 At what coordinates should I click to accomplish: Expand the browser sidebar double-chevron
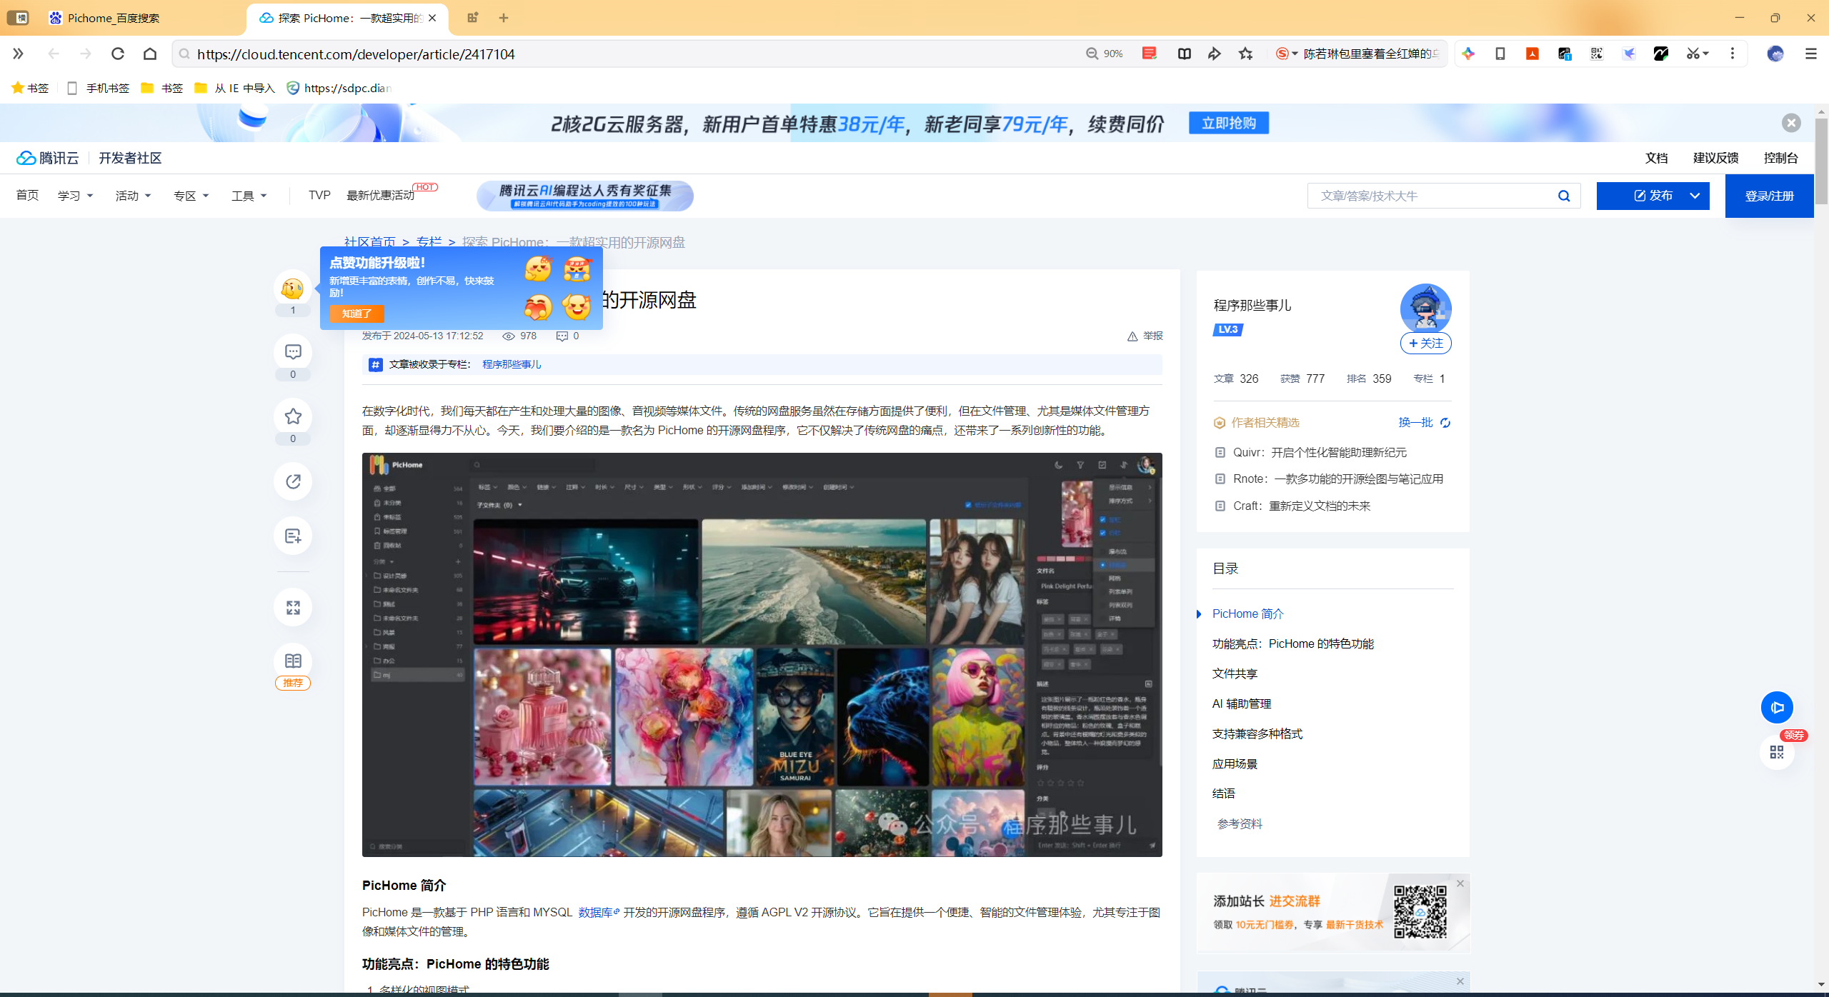[x=18, y=54]
